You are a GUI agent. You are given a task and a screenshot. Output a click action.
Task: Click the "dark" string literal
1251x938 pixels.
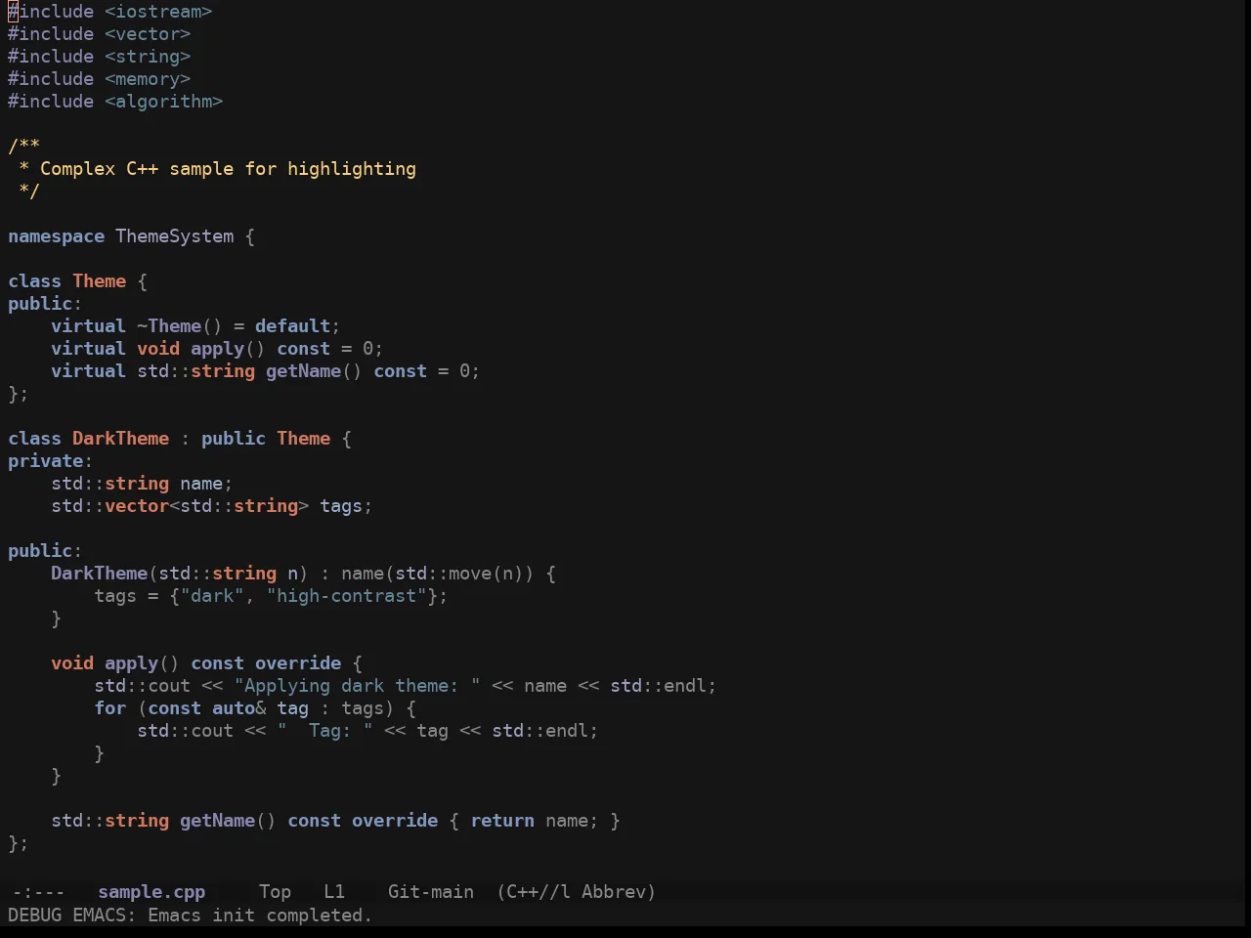pyautogui.click(x=212, y=596)
